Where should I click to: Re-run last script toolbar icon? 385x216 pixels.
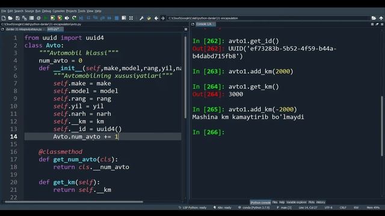74,18
